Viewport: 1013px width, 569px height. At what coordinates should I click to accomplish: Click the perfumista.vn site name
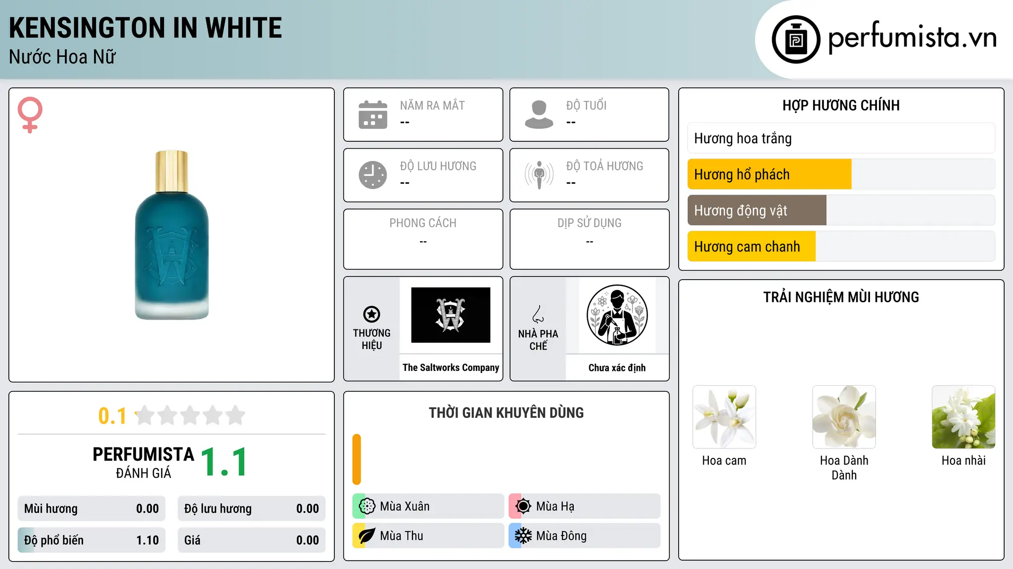(x=913, y=38)
